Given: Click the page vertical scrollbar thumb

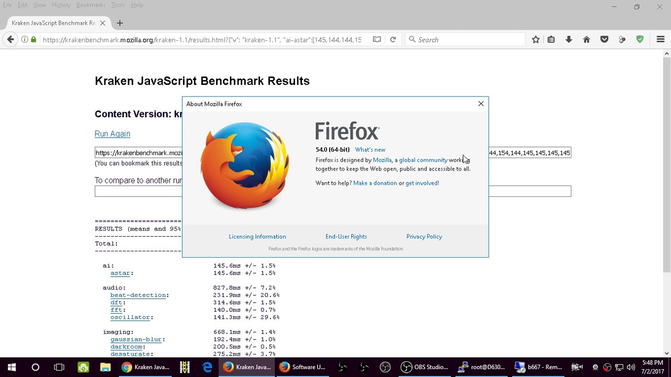Looking at the screenshot, I should pyautogui.click(x=667, y=165).
